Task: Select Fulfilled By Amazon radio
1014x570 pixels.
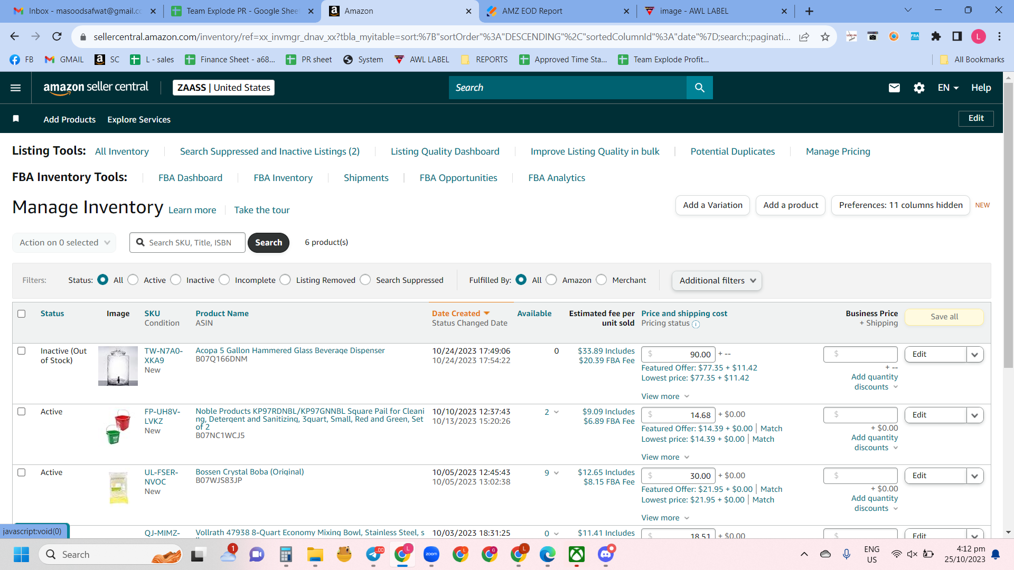Action: [551, 280]
